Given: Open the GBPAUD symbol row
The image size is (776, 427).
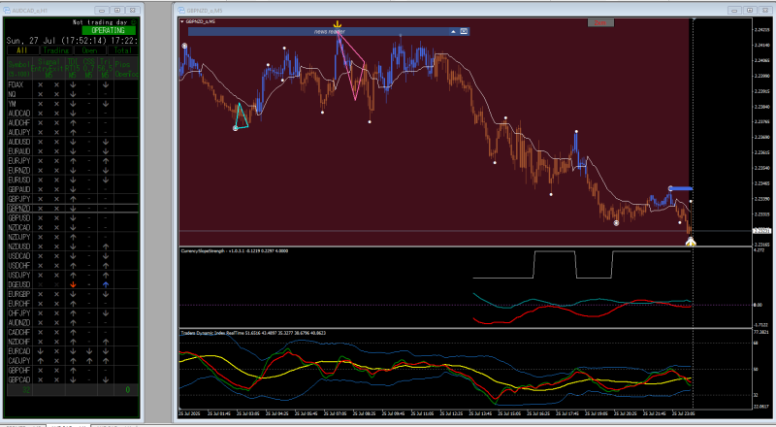Looking at the screenshot, I should coord(73,189).
